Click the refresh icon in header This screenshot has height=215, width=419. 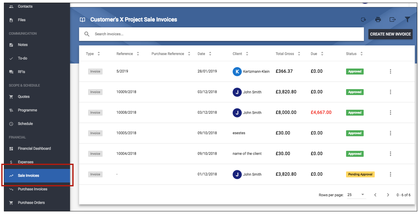click(363, 20)
